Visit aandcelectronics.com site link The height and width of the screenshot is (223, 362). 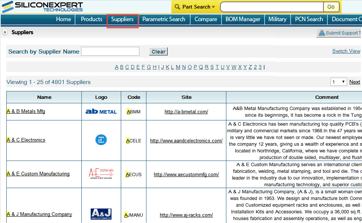pos(186,140)
